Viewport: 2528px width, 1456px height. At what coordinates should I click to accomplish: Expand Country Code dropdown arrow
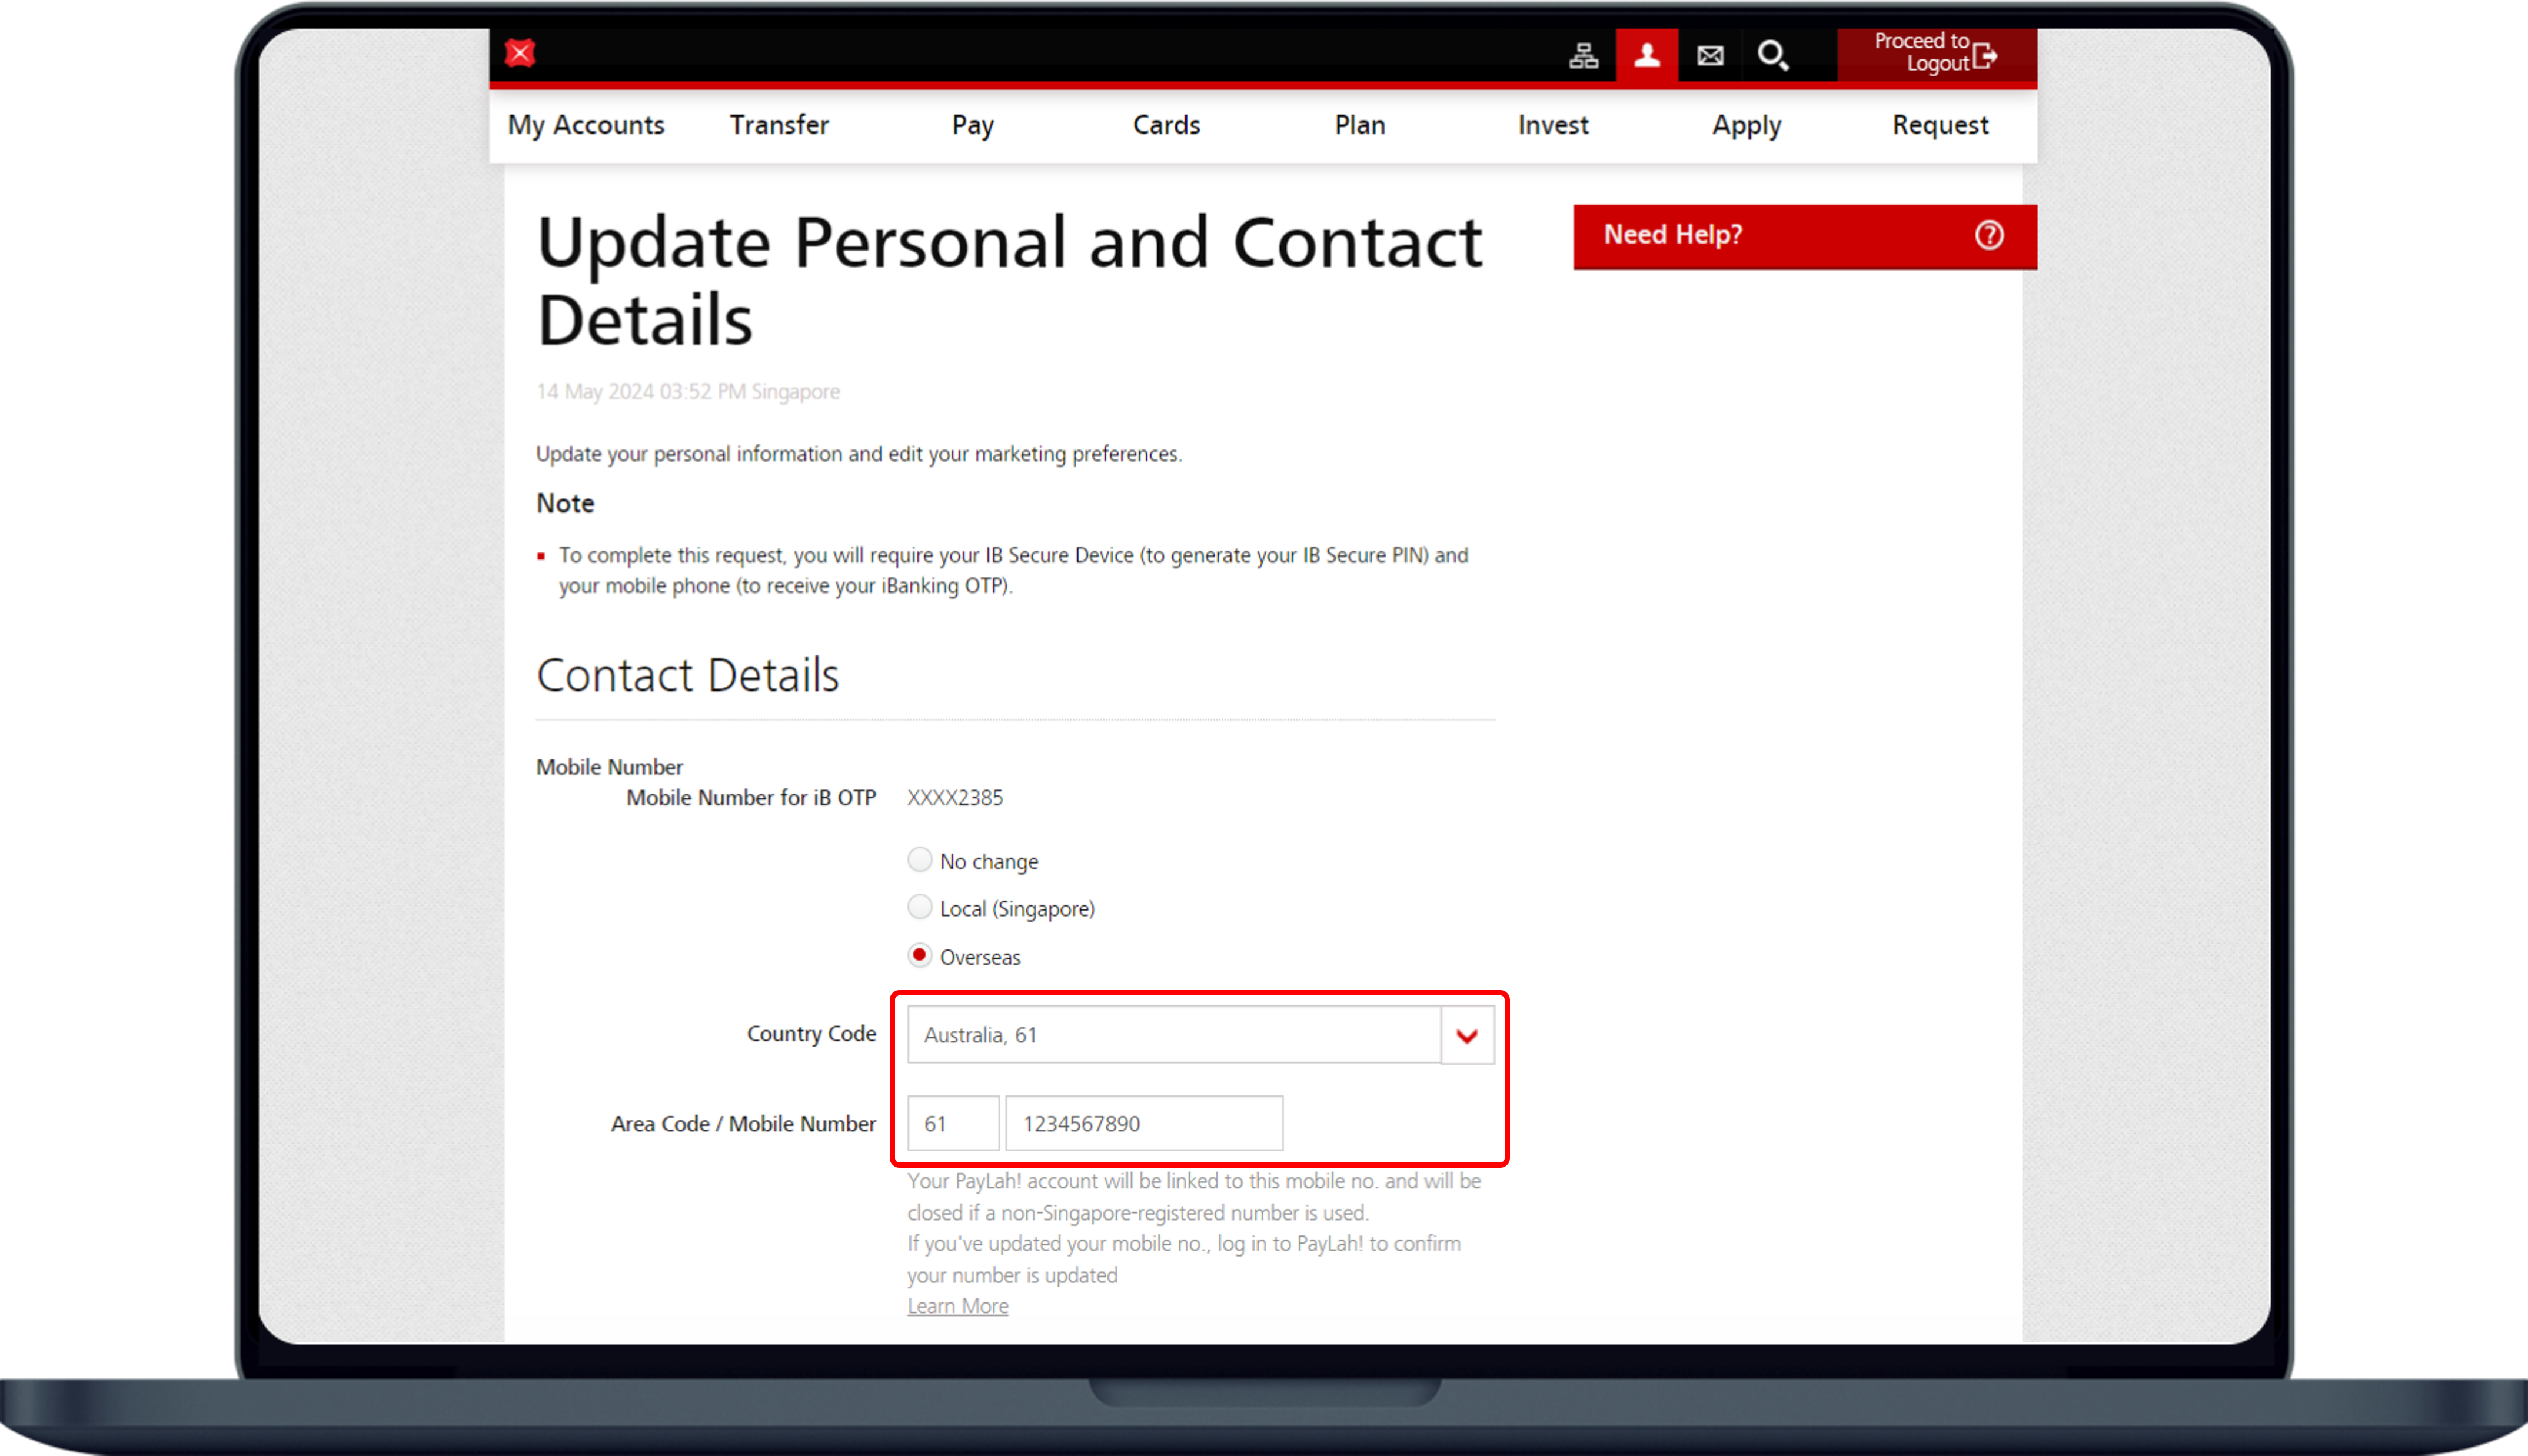[x=1467, y=1035]
